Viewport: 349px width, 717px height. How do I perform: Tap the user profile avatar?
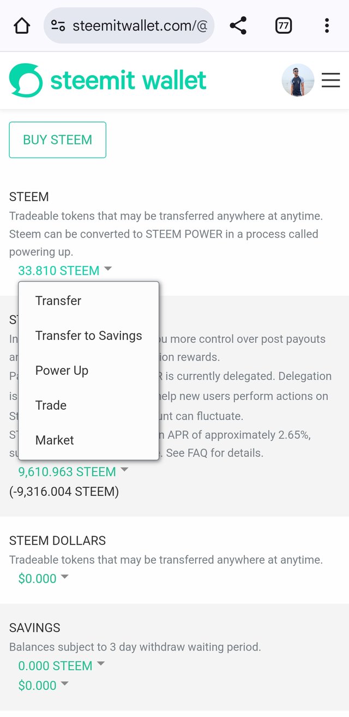click(x=298, y=81)
